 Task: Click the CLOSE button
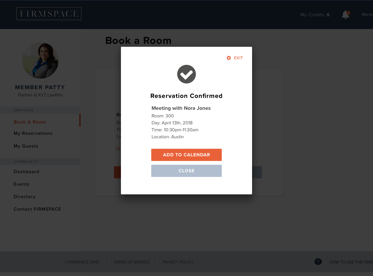click(186, 171)
